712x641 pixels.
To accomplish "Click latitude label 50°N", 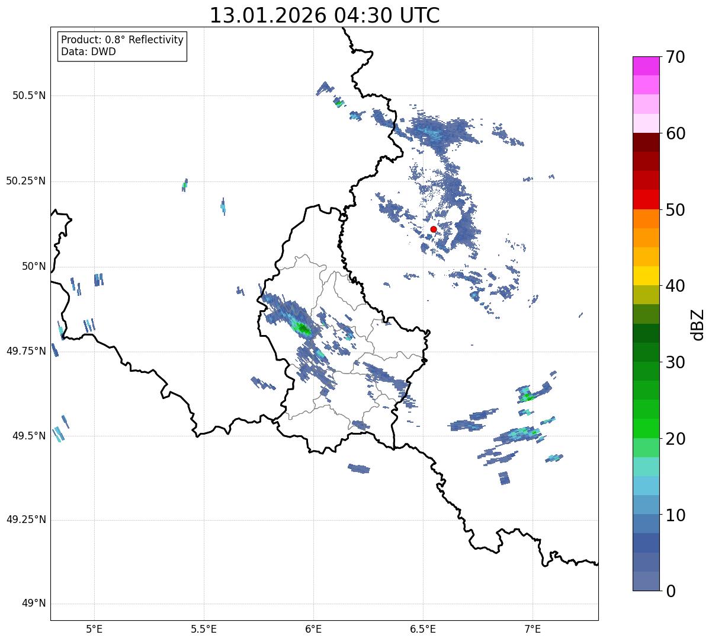I will click(33, 266).
